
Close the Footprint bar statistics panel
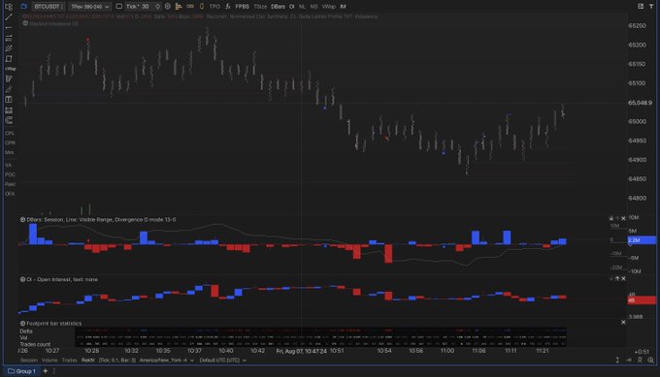[623, 322]
